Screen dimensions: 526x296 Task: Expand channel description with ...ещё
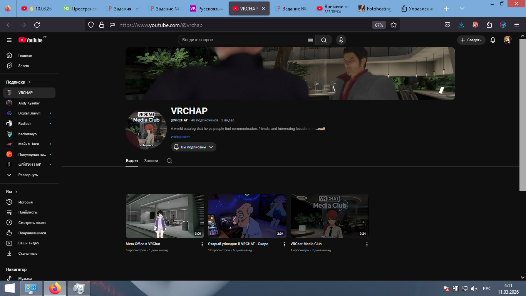click(x=320, y=129)
